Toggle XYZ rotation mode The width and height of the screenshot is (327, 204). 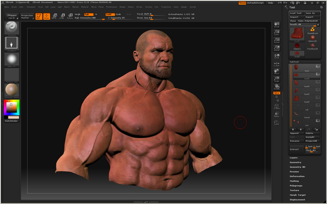click(277, 93)
